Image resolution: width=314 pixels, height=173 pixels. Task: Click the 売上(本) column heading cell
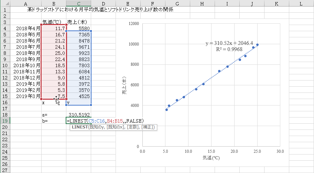click(x=79, y=22)
